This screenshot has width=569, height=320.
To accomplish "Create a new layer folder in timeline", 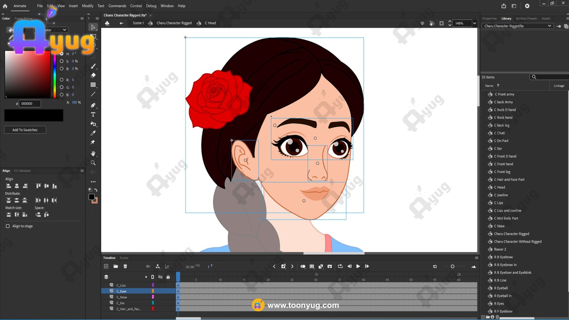I will (x=116, y=266).
